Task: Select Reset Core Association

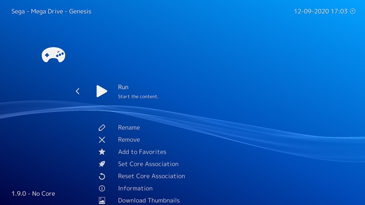Action: [x=152, y=176]
